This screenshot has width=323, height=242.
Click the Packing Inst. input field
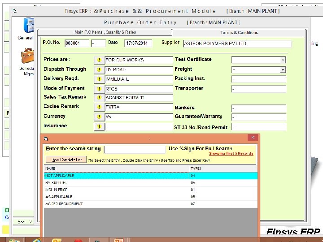pos(259,79)
